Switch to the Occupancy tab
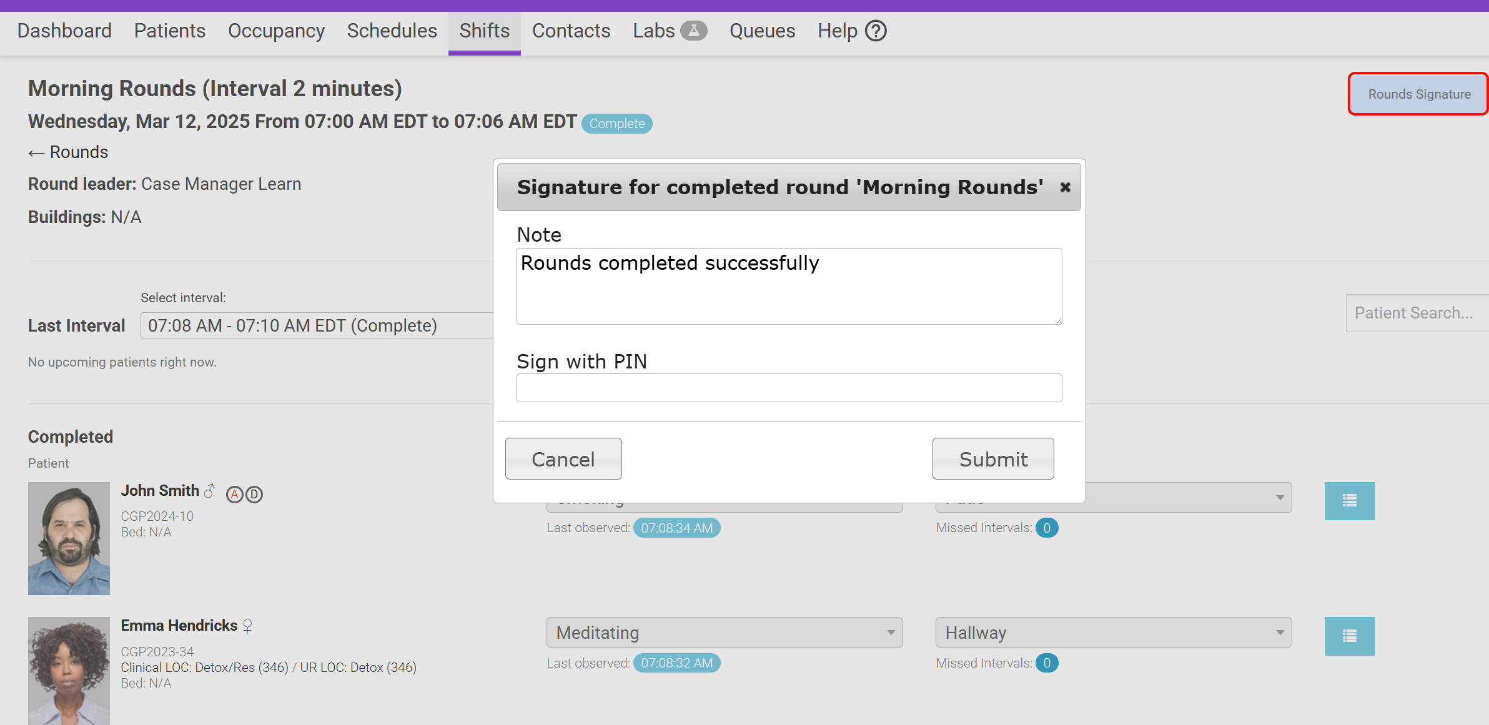The width and height of the screenshot is (1489, 725). [276, 31]
